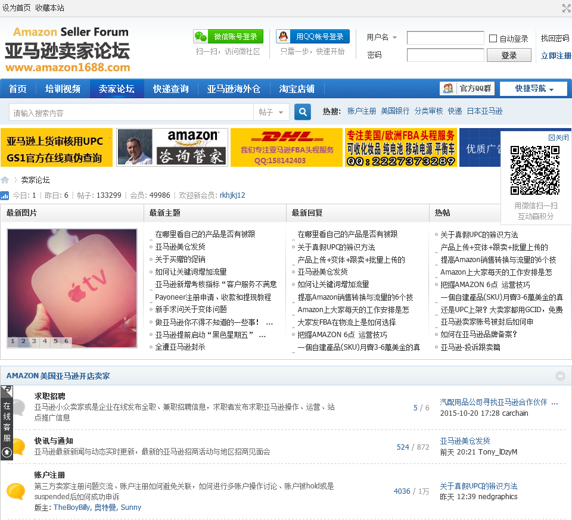
Task: Click 设为首页 link
Action: coord(17,8)
